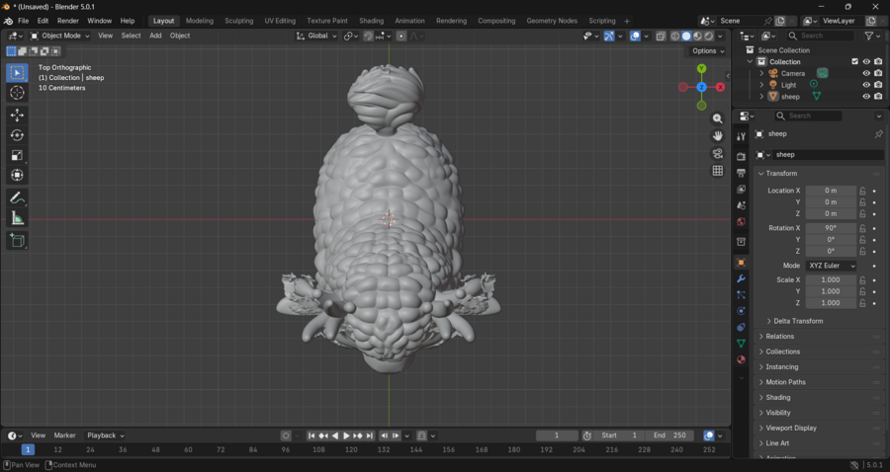
Task: Choose the Scale tool
Action: (17, 155)
